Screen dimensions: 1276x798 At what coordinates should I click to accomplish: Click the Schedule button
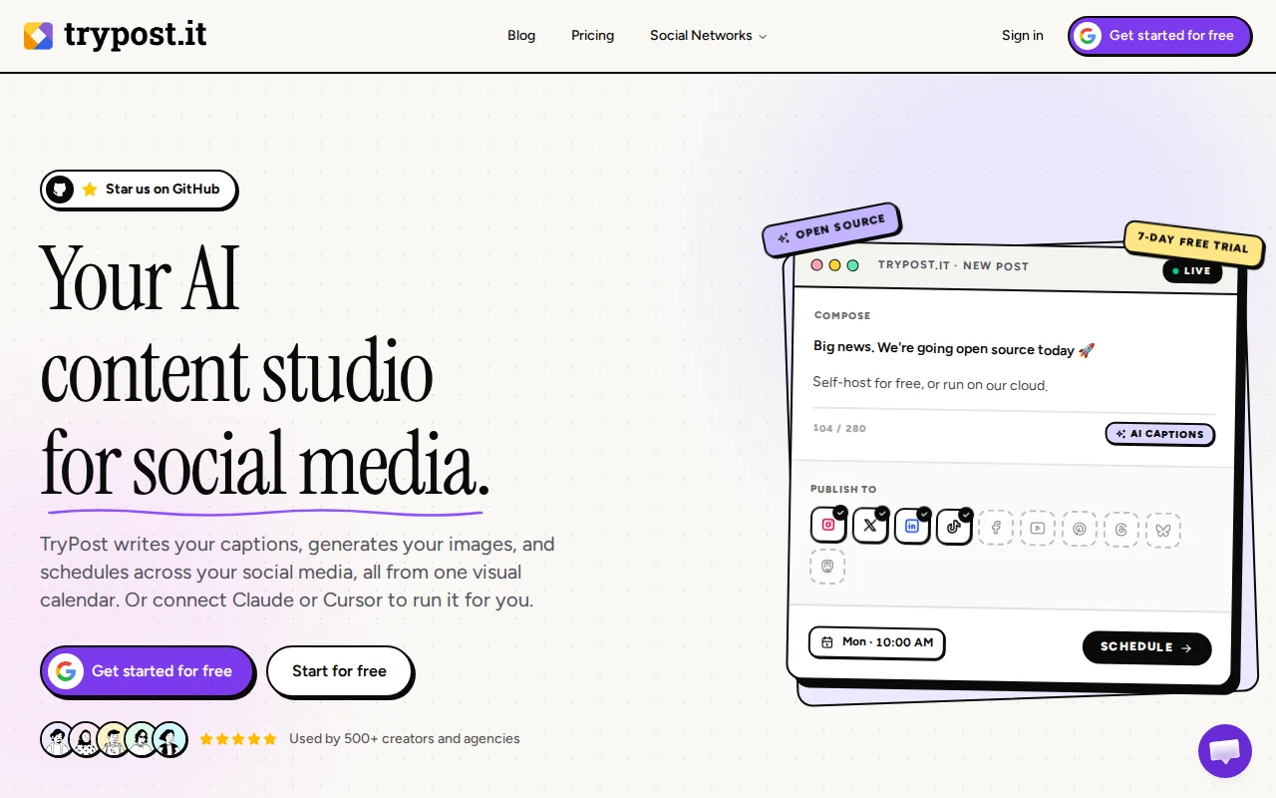point(1146,647)
